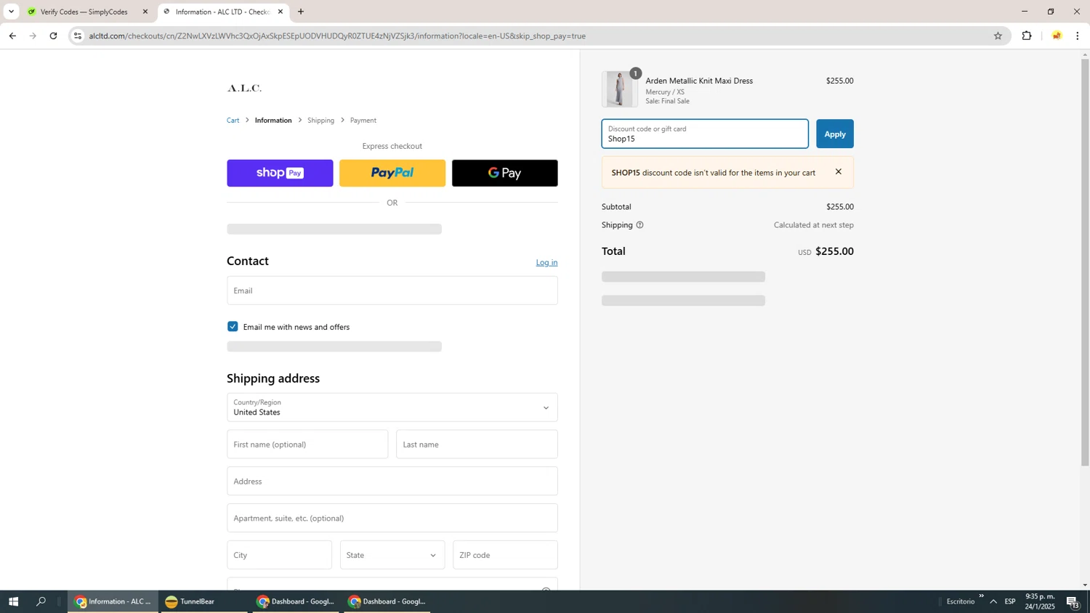Switch to Verify Codes — SimplyCodes tab
1090x613 pixels.
coord(84,12)
